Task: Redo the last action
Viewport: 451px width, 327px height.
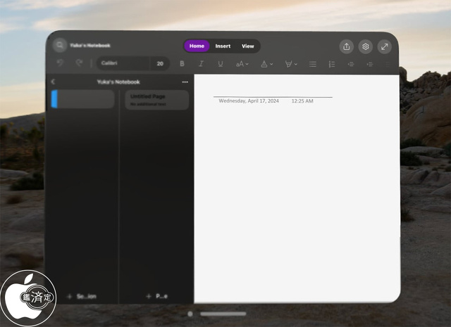Action: pos(78,63)
